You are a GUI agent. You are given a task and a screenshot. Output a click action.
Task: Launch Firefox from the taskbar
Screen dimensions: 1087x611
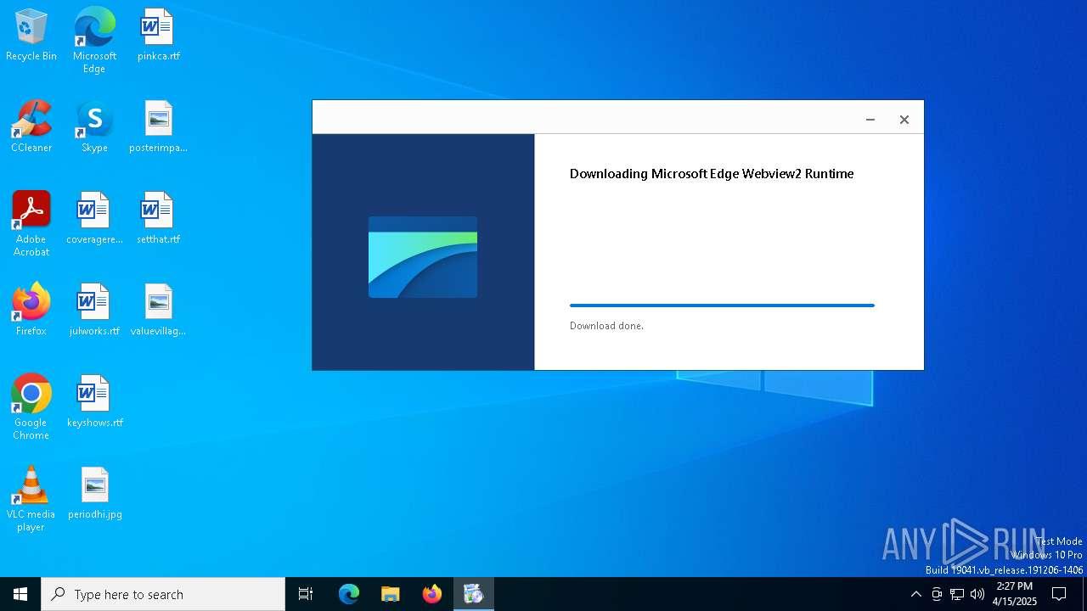[432, 594]
